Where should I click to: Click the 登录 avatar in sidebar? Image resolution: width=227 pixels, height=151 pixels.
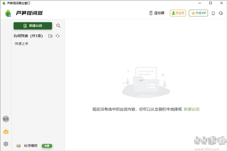click(x=6, y=119)
